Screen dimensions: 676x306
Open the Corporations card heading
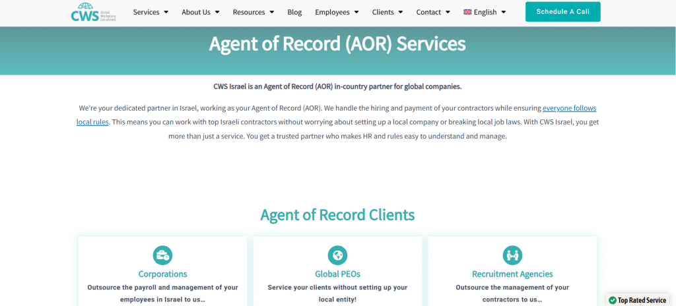[162, 274]
